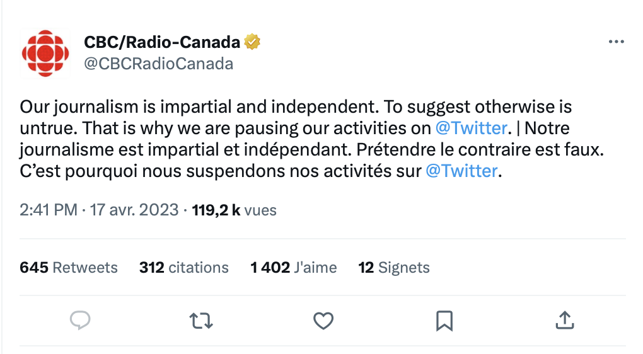
Task: Click the 17 avr. 2023 date
Action: pos(134,210)
